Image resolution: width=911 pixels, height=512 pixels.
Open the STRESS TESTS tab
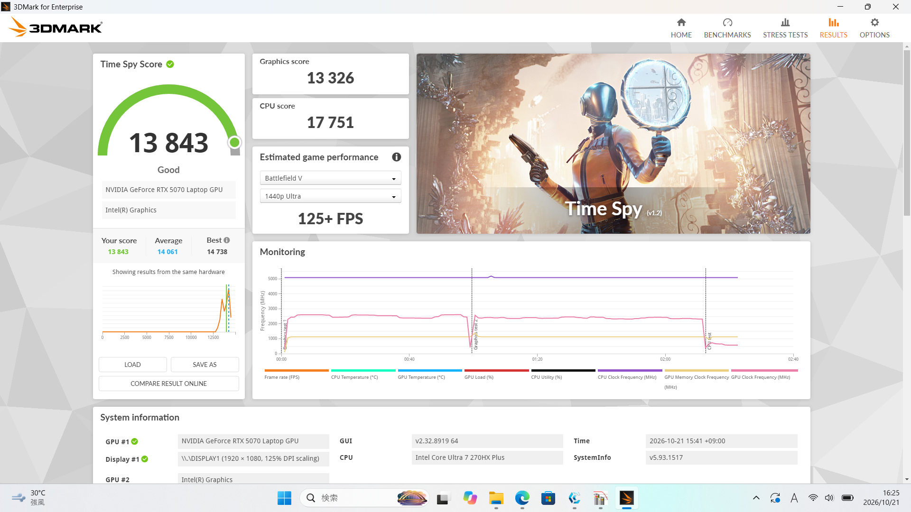pyautogui.click(x=785, y=28)
